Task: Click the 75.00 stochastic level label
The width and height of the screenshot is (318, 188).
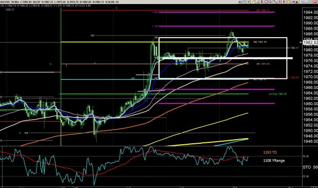Action: (306, 156)
